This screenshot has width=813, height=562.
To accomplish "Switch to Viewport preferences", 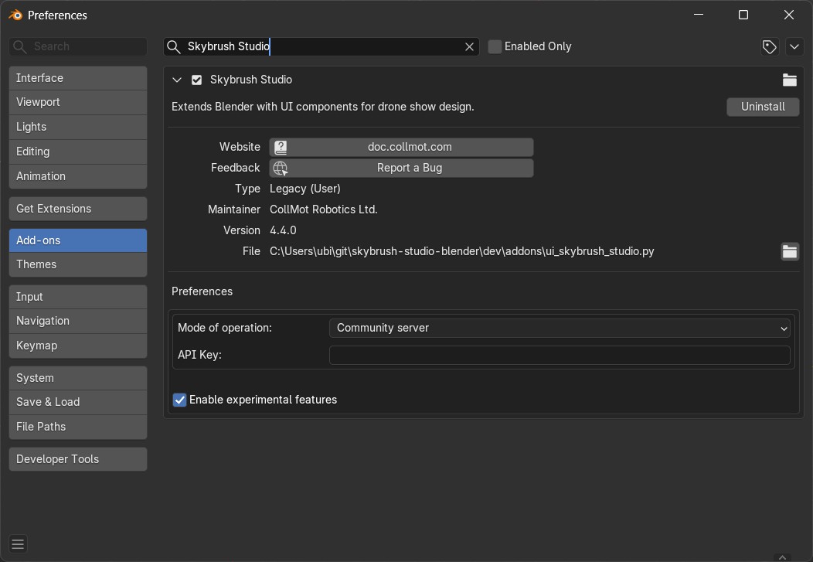I will pyautogui.click(x=78, y=102).
